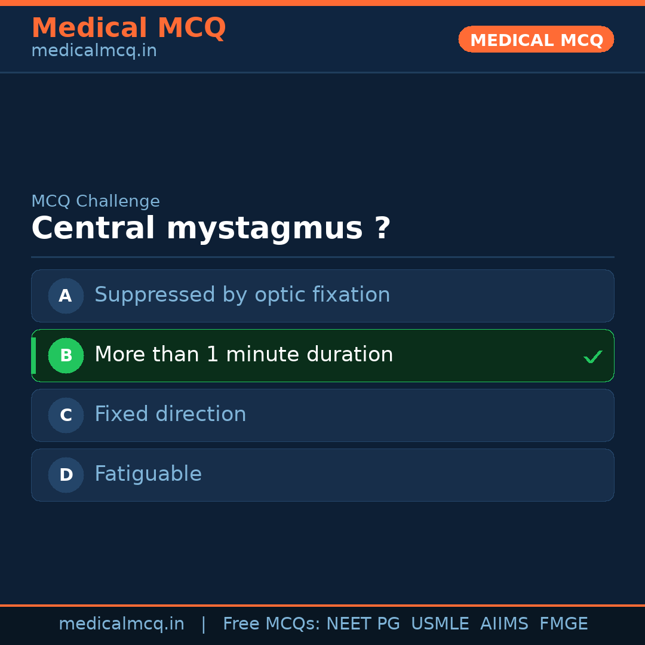Viewport: 645px width, 645px height.
Task: Expand the MCQ Challenge section
Action: 96,201
